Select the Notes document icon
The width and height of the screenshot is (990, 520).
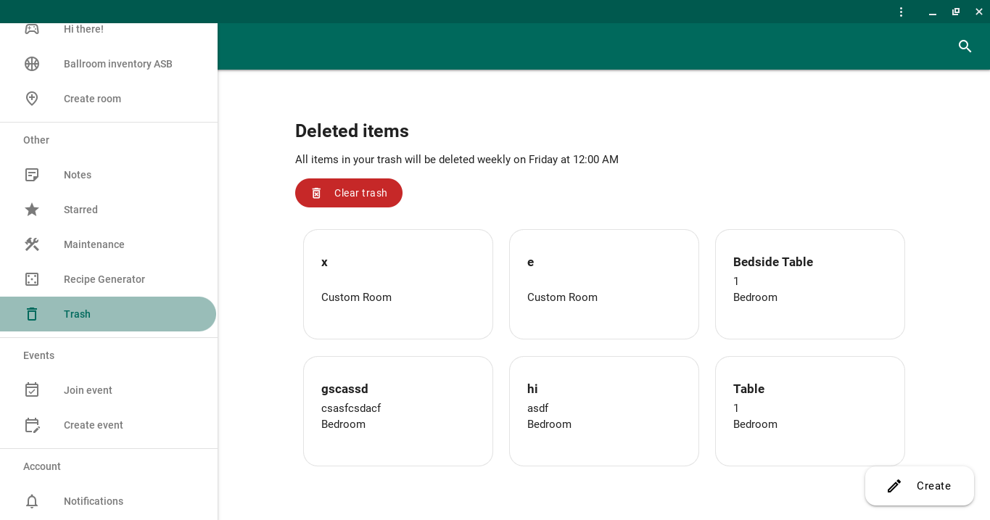(x=32, y=175)
